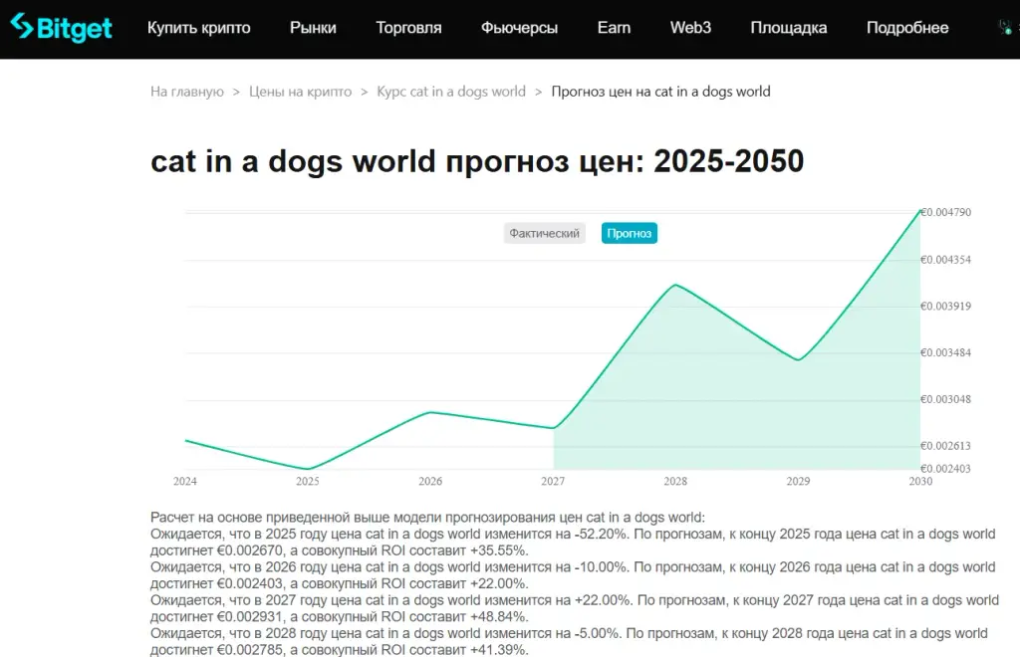Open the Web3 menu
Screen dimensions: 1020x657
click(x=690, y=28)
